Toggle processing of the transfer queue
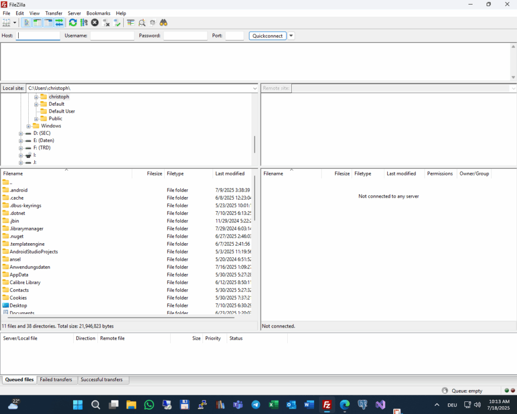This screenshot has width=517, height=414. (84, 22)
